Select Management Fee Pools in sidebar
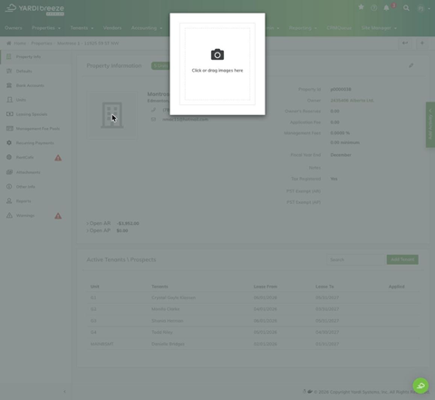 coord(35,129)
